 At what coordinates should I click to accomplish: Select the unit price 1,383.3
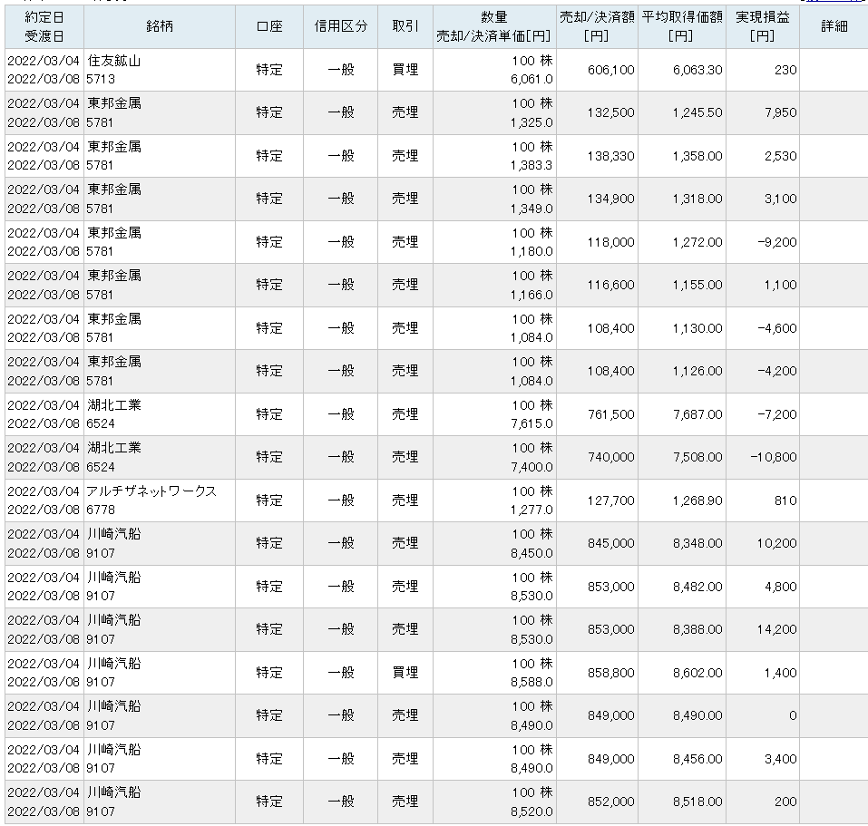pyautogui.click(x=532, y=165)
